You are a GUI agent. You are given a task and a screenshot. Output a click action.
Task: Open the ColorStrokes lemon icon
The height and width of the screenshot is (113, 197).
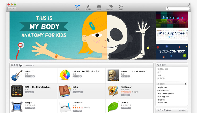(x=65, y=75)
